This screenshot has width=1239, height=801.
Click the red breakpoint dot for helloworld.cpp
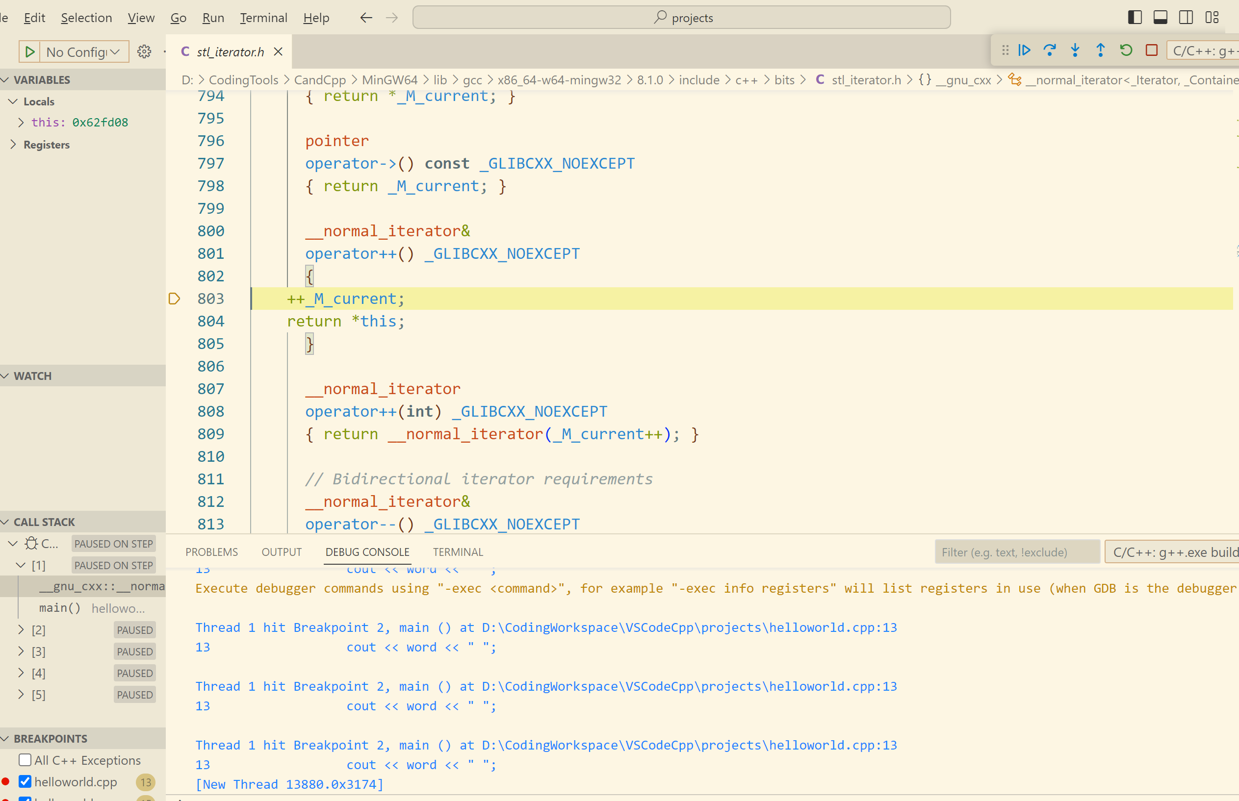tap(6, 782)
